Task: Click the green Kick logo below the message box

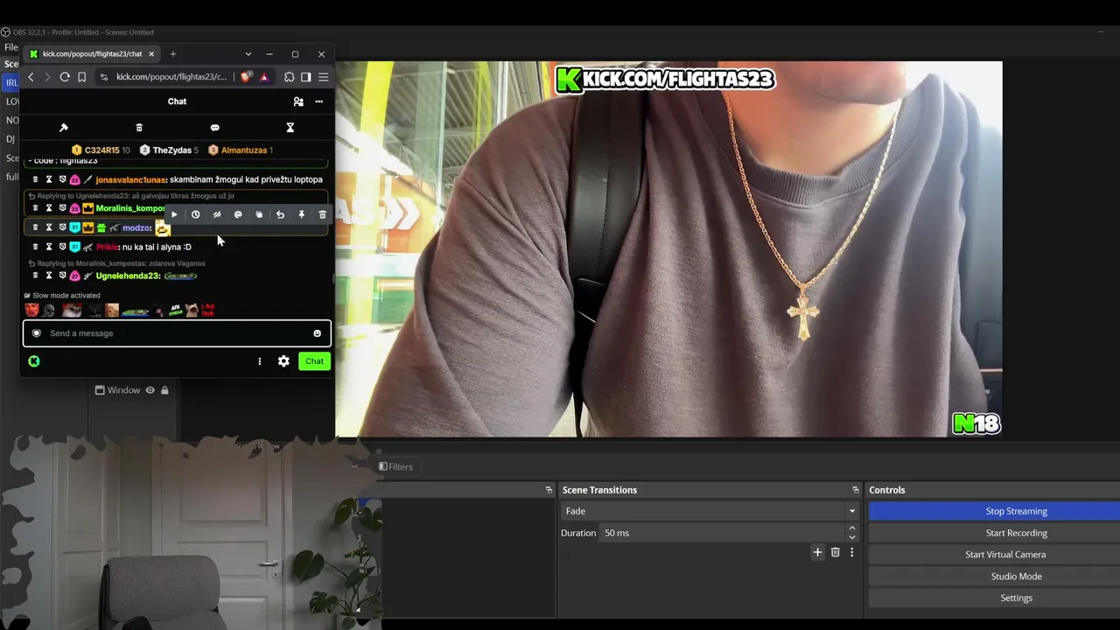Action: click(34, 361)
